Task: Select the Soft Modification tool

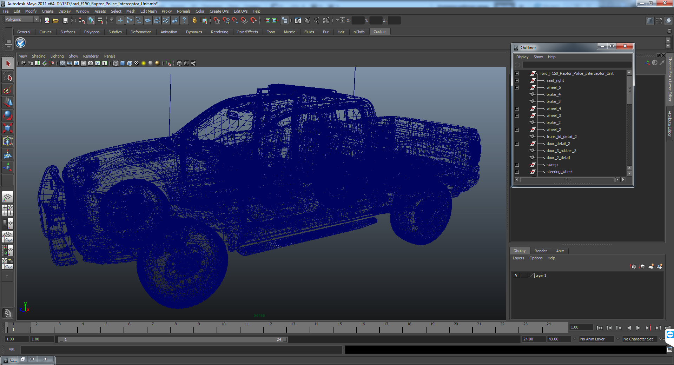Action: tap(8, 154)
